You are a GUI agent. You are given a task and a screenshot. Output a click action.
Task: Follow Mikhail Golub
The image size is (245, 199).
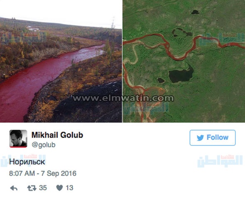tap(213, 138)
